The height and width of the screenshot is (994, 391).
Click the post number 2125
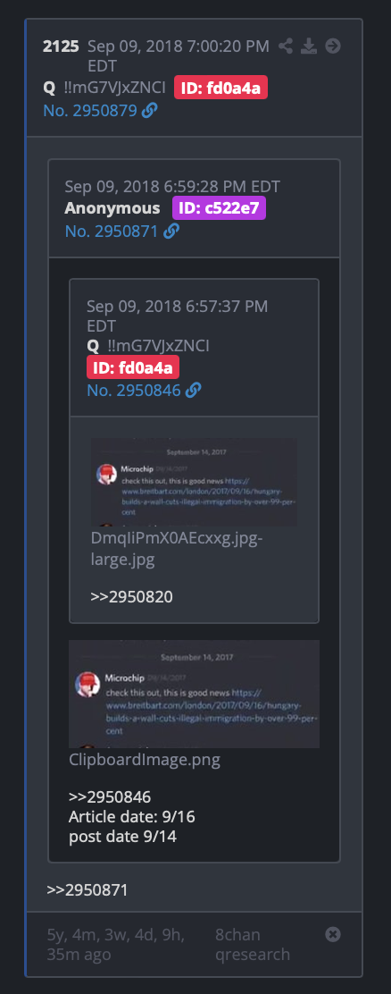tap(62, 46)
